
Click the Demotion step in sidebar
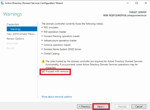point(12,44)
